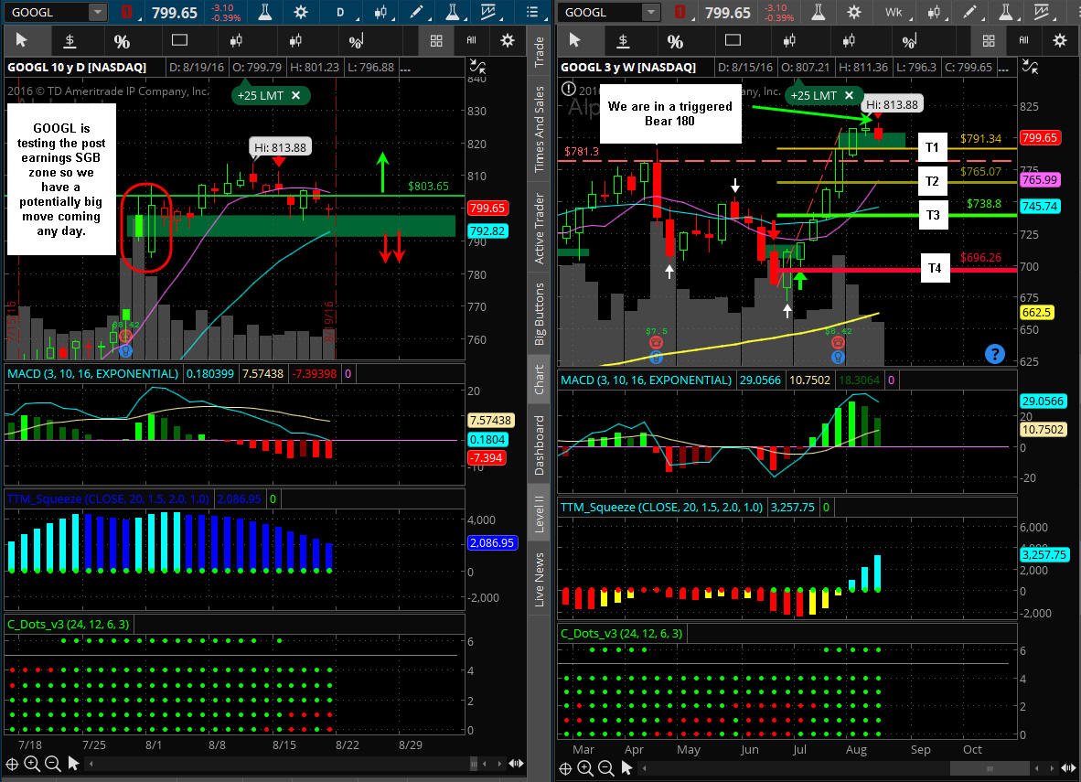Cancel +25 LMT order with X on left chart
Image resolution: width=1081 pixels, height=782 pixels.
click(295, 95)
